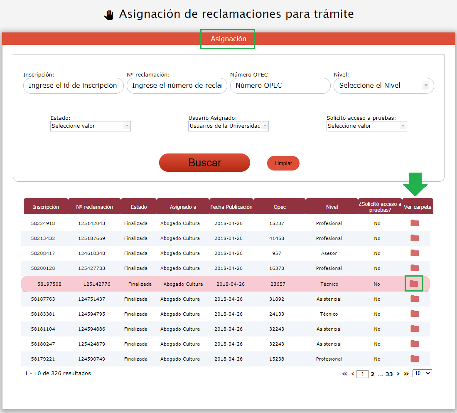Open highlighted folder in row 58197508
457x413 pixels.
click(414, 284)
